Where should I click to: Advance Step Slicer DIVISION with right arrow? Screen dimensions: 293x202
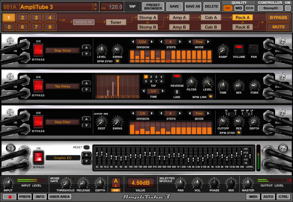coord(152,42)
